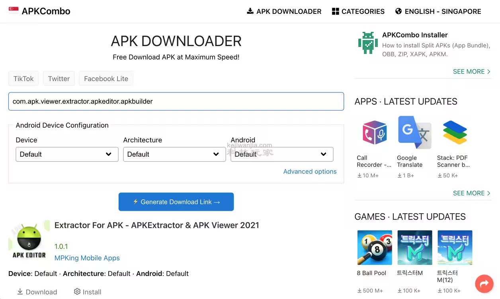Open Categories in top navigation
500x299 pixels.
pos(358,12)
